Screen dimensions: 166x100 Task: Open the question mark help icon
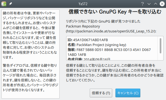(x=142, y=4)
